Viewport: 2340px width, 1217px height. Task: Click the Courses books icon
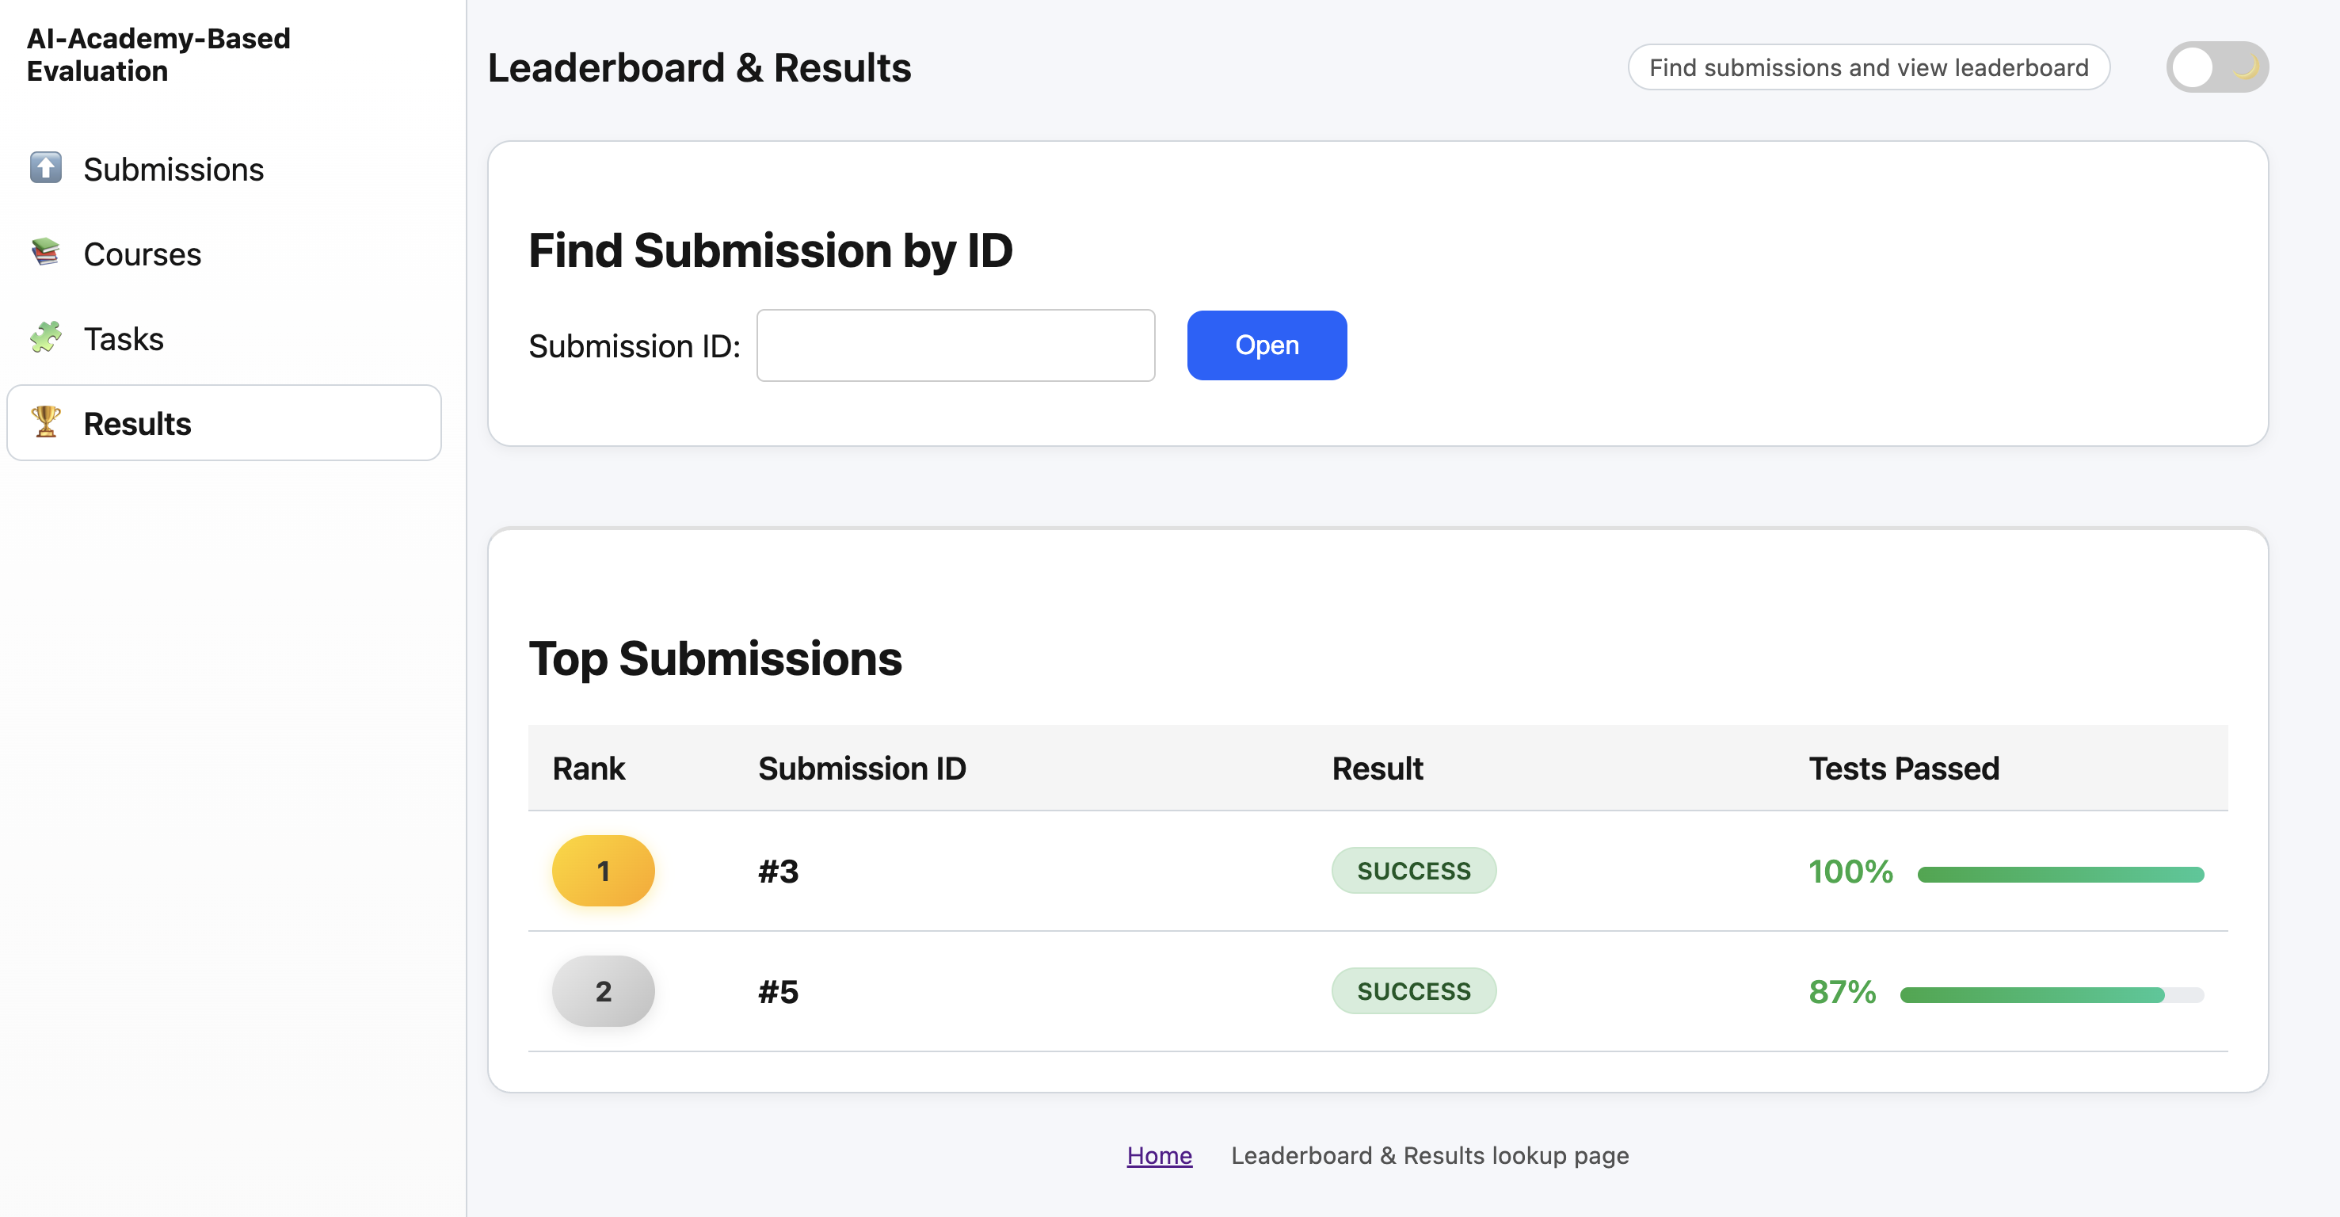[45, 253]
